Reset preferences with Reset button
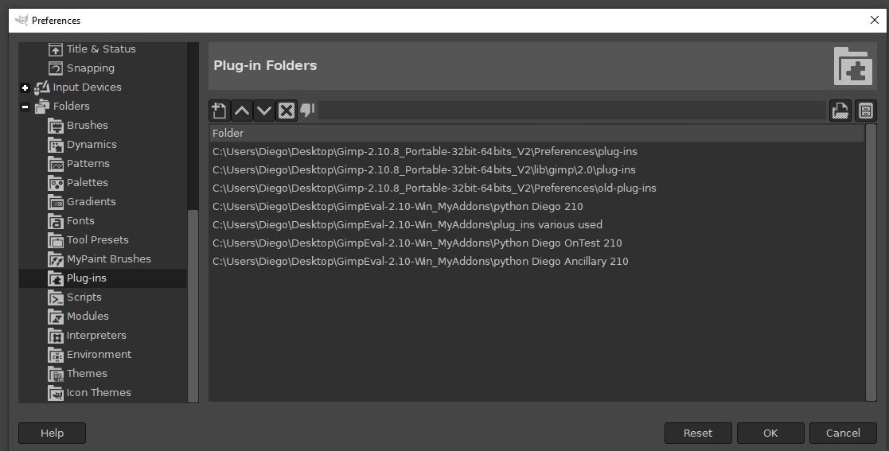The width and height of the screenshot is (889, 451). point(698,433)
